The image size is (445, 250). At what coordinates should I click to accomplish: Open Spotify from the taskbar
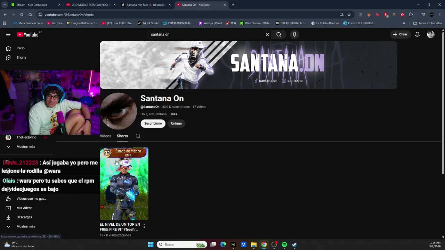284,244
